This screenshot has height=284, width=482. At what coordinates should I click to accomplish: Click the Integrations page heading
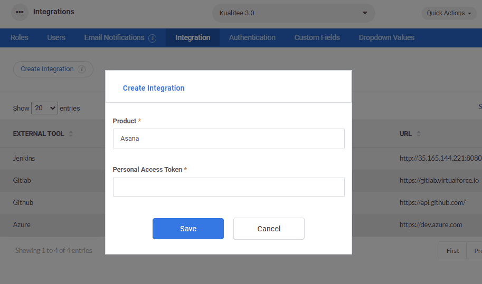[x=54, y=12]
